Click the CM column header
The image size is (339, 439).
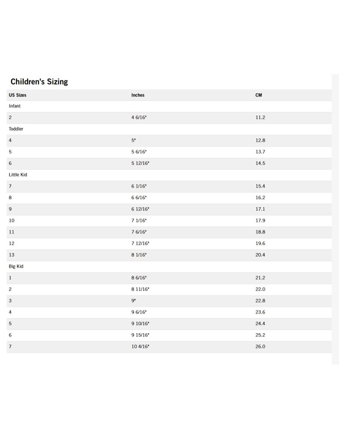[x=259, y=95]
